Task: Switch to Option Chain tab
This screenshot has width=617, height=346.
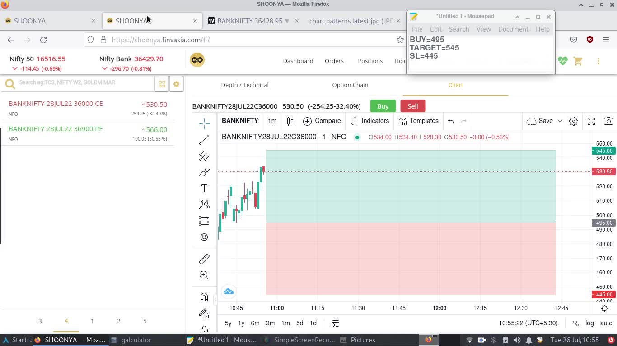Action: 350,85
